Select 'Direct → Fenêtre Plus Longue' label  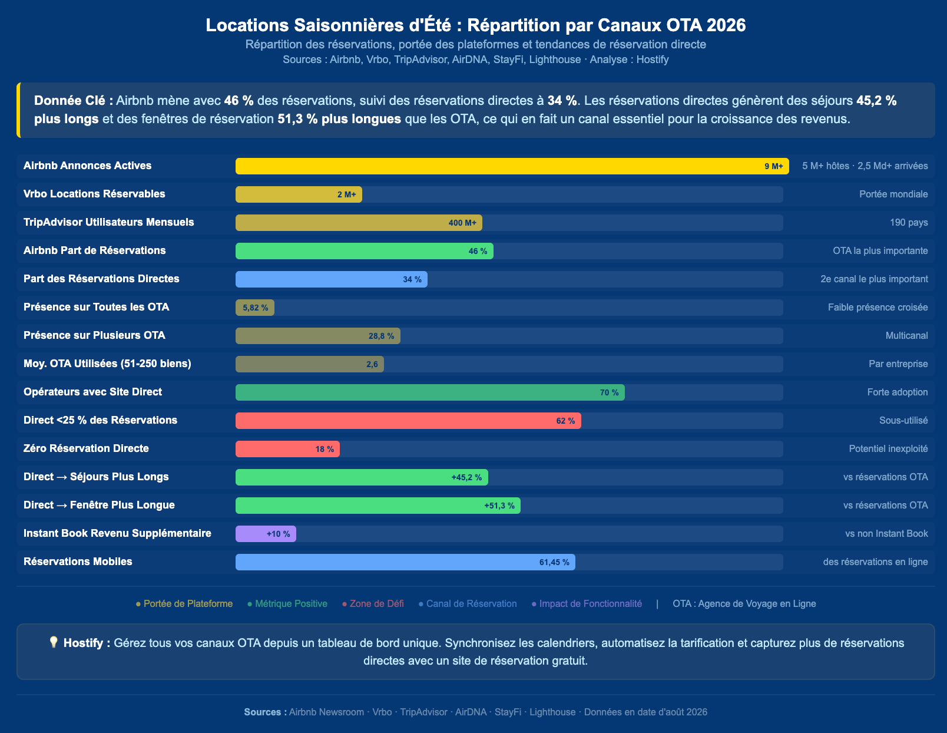click(99, 505)
